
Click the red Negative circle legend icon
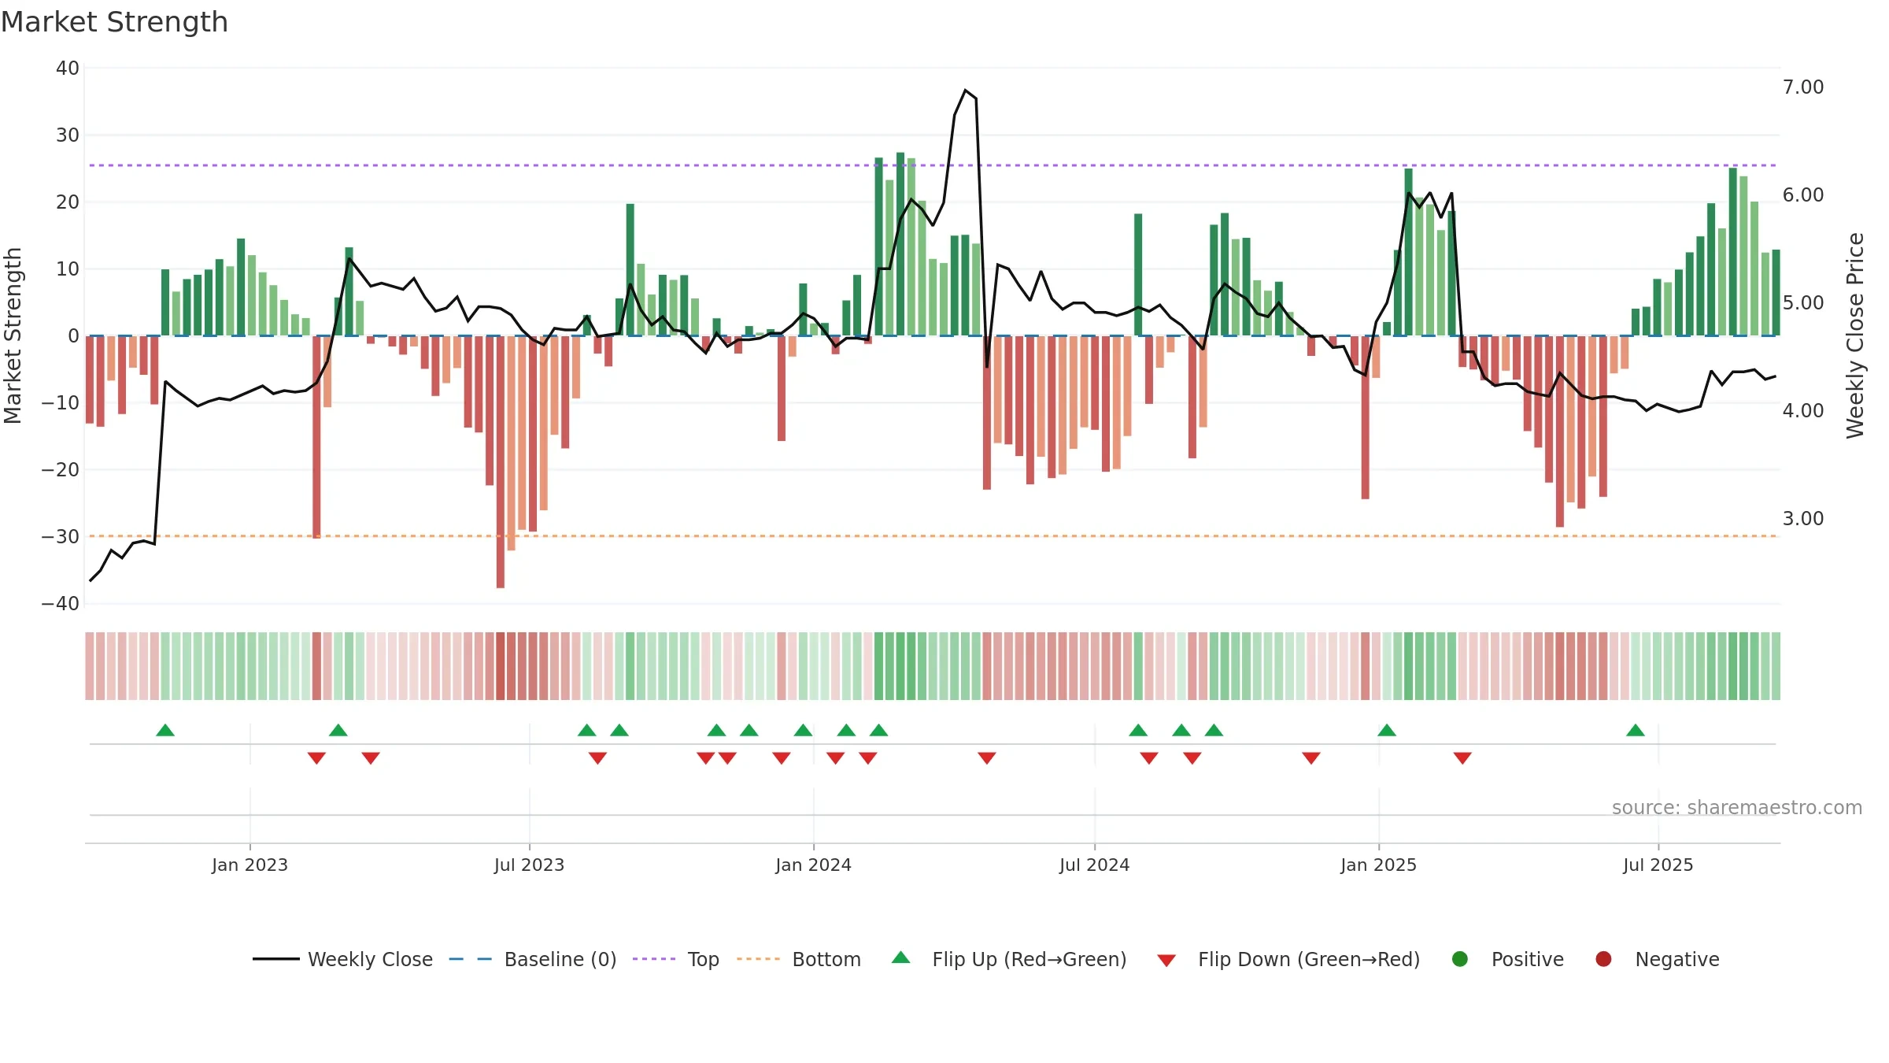pyautogui.click(x=1603, y=959)
